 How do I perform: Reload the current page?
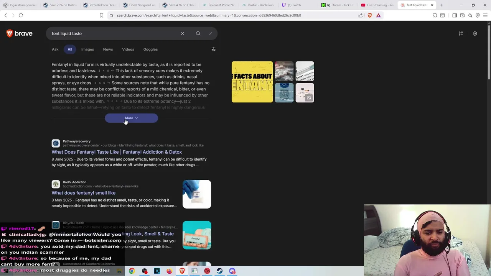(x=21, y=15)
